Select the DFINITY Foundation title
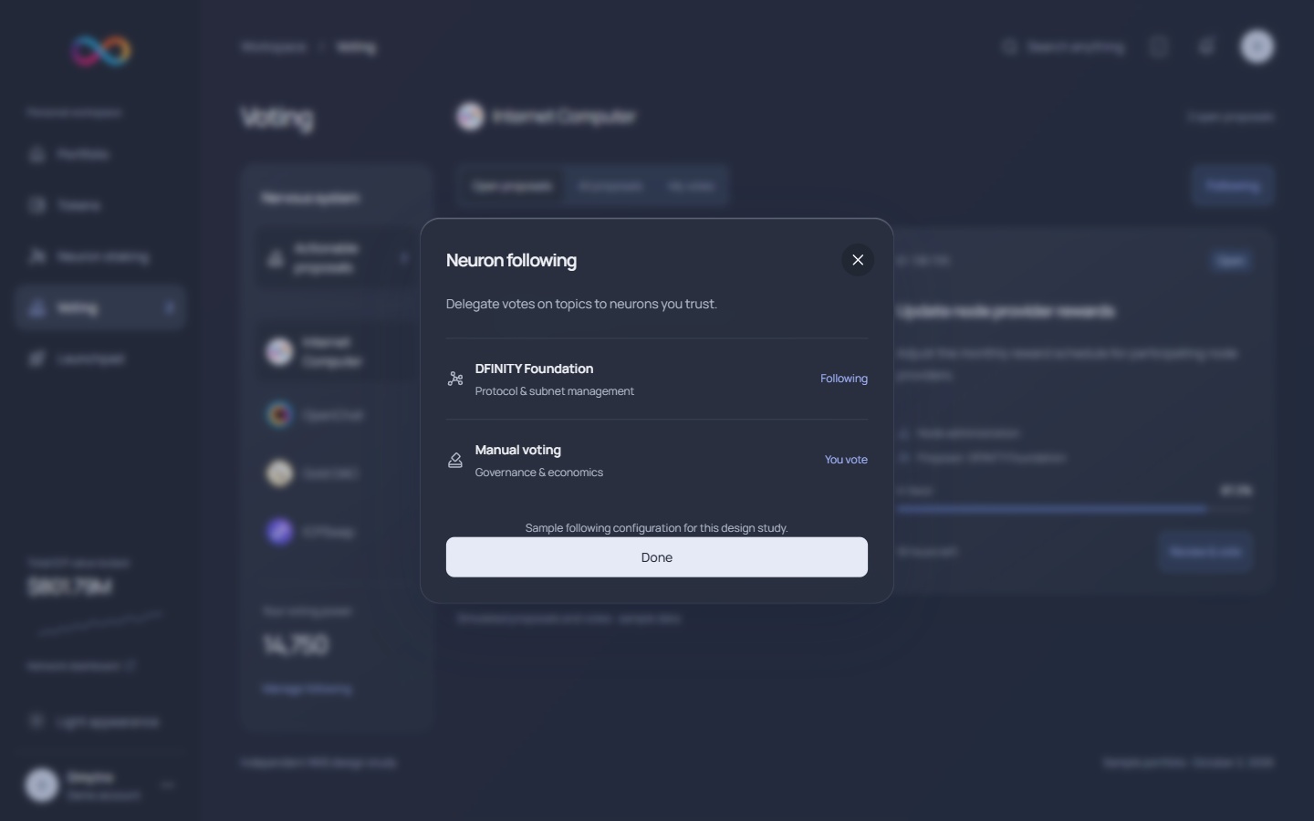Screen dimensions: 1314x821 [x=534, y=369]
